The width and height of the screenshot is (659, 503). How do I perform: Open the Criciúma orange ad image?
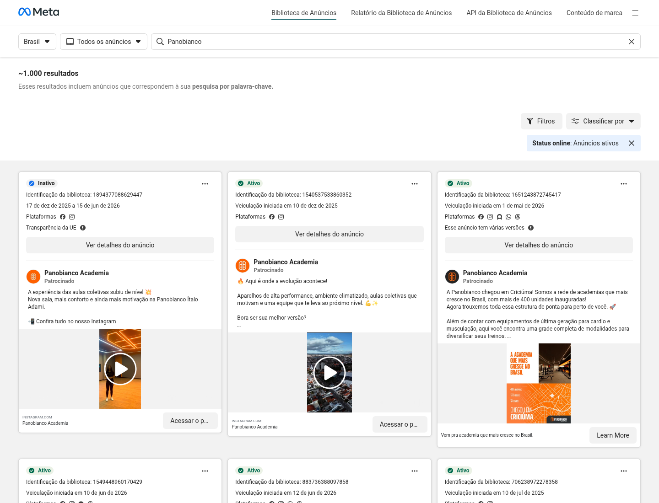pyautogui.click(x=539, y=383)
